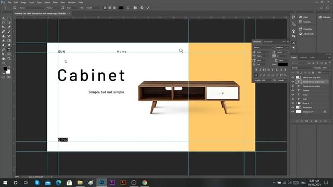Open the Swatches panel button
This screenshot has height=187, width=333.
tap(305, 22)
